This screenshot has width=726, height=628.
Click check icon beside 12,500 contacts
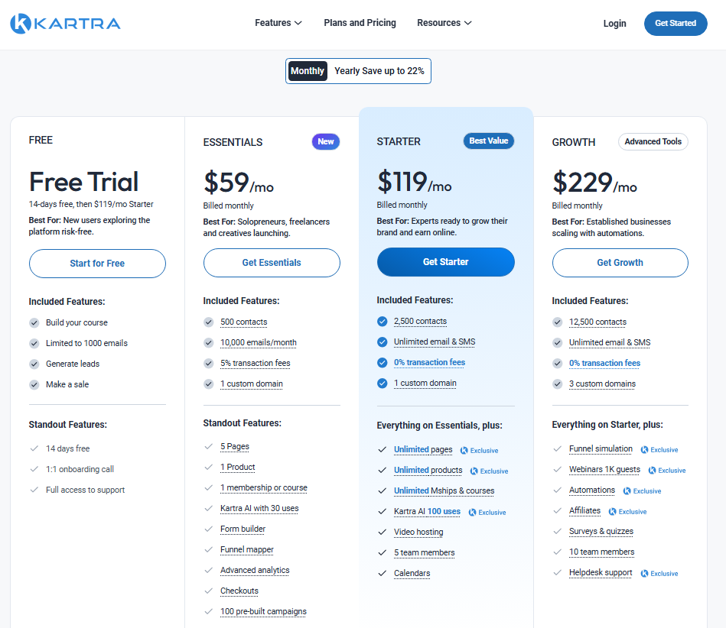point(558,322)
